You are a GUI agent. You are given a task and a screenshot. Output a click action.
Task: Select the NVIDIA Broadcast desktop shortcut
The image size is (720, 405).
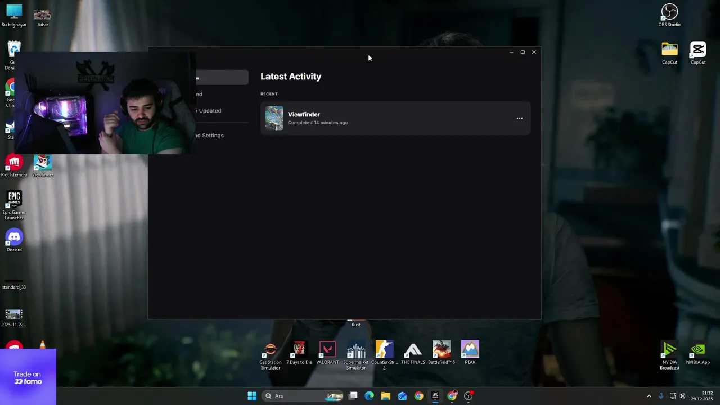669,356
